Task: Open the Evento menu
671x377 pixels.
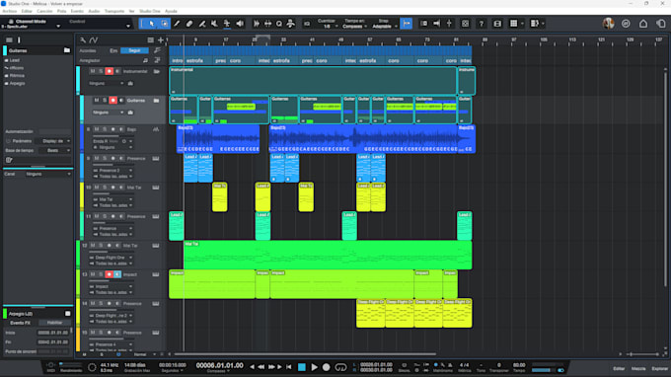Action: (77, 11)
